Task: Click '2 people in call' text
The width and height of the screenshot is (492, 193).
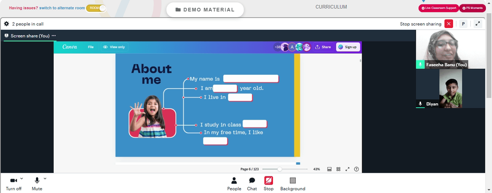Action: pos(28,24)
